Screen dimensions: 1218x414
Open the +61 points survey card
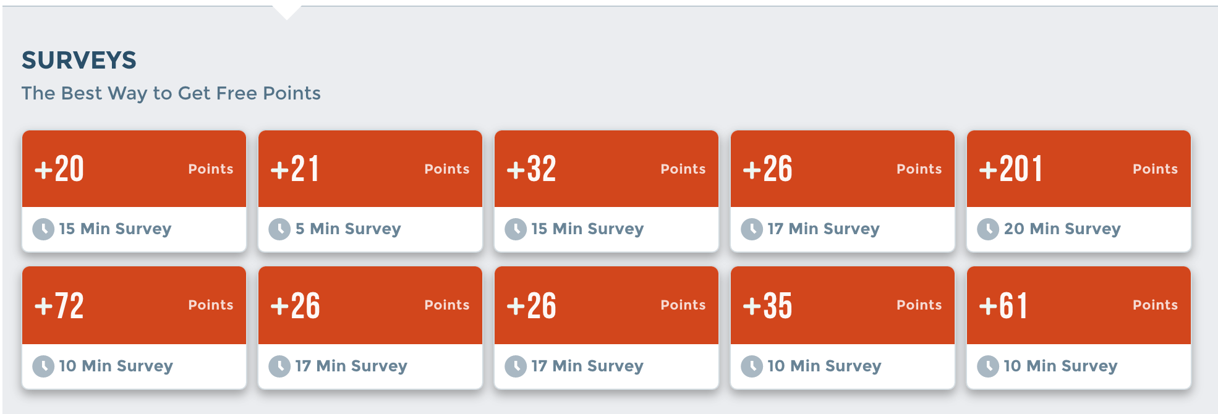pyautogui.click(x=1079, y=327)
